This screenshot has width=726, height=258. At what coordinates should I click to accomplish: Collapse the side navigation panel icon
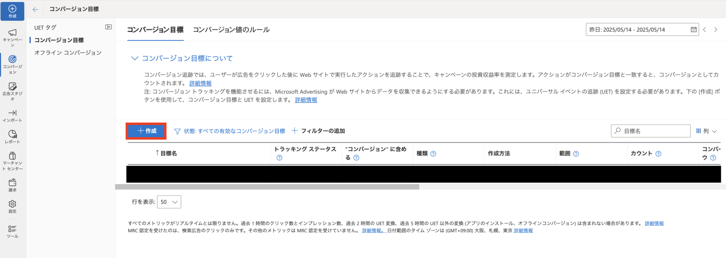109,27
